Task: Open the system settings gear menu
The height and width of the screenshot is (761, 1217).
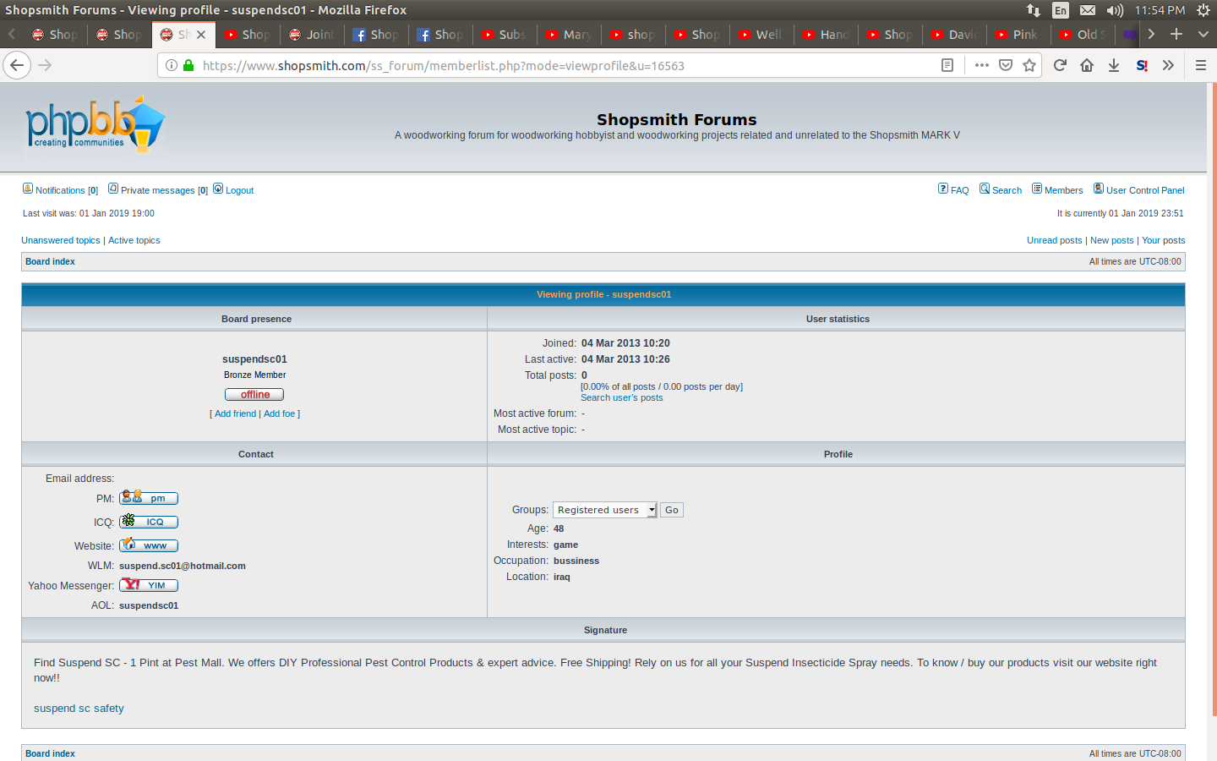Action: (1203, 10)
